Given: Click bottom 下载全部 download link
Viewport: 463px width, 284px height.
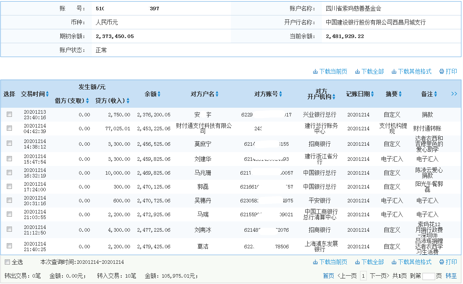Looking at the screenshot, I should coord(369,262).
